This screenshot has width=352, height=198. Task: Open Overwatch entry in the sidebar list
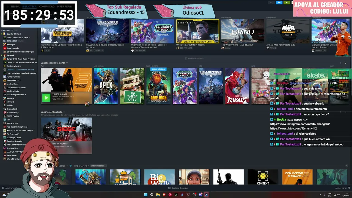pyautogui.click(x=12, y=109)
